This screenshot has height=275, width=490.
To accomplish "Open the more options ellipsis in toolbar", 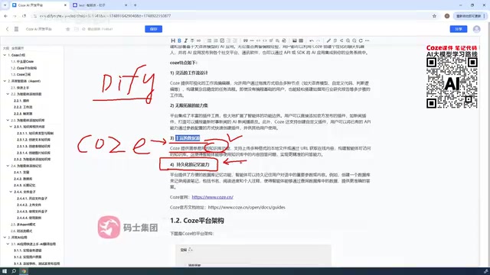I will click(367, 40).
